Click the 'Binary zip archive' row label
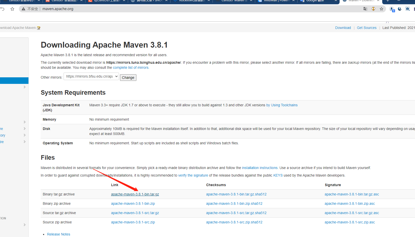Image resolution: width=415 pixels, height=237 pixels. coord(57,204)
